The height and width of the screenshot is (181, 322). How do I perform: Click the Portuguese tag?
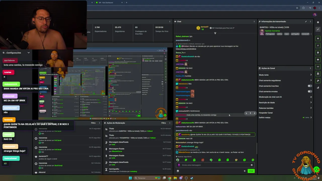pos(270,34)
